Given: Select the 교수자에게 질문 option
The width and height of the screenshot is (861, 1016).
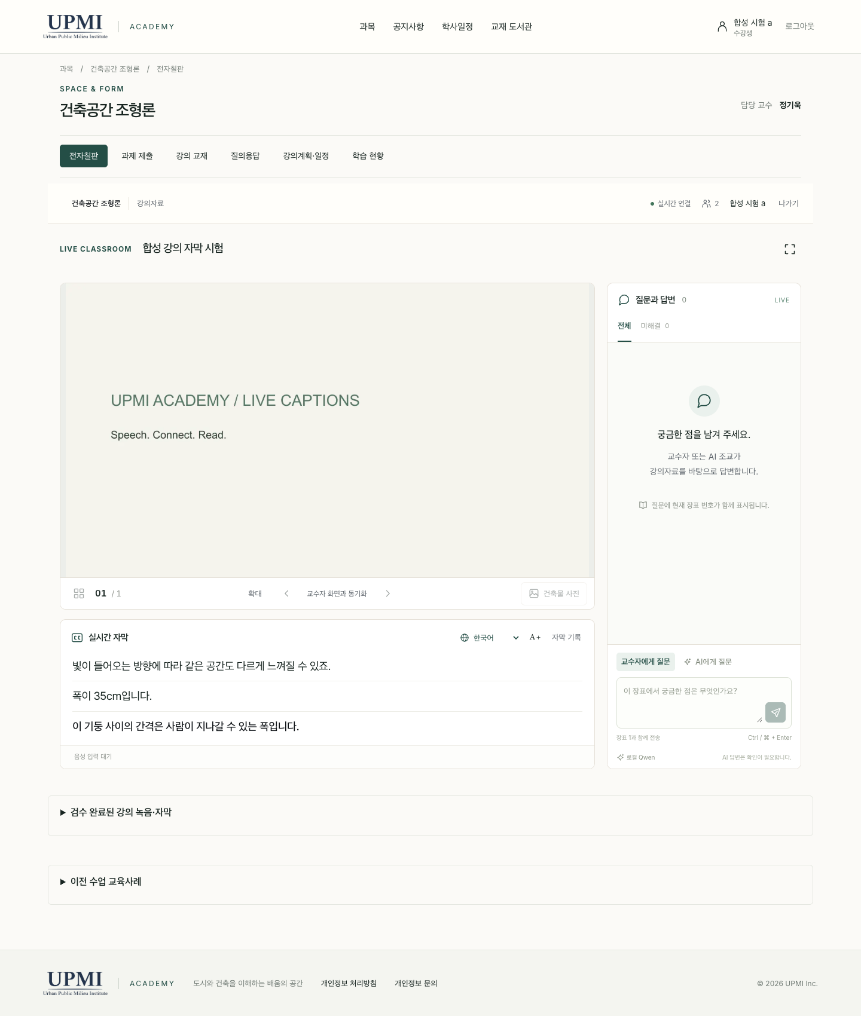Looking at the screenshot, I should [646, 662].
